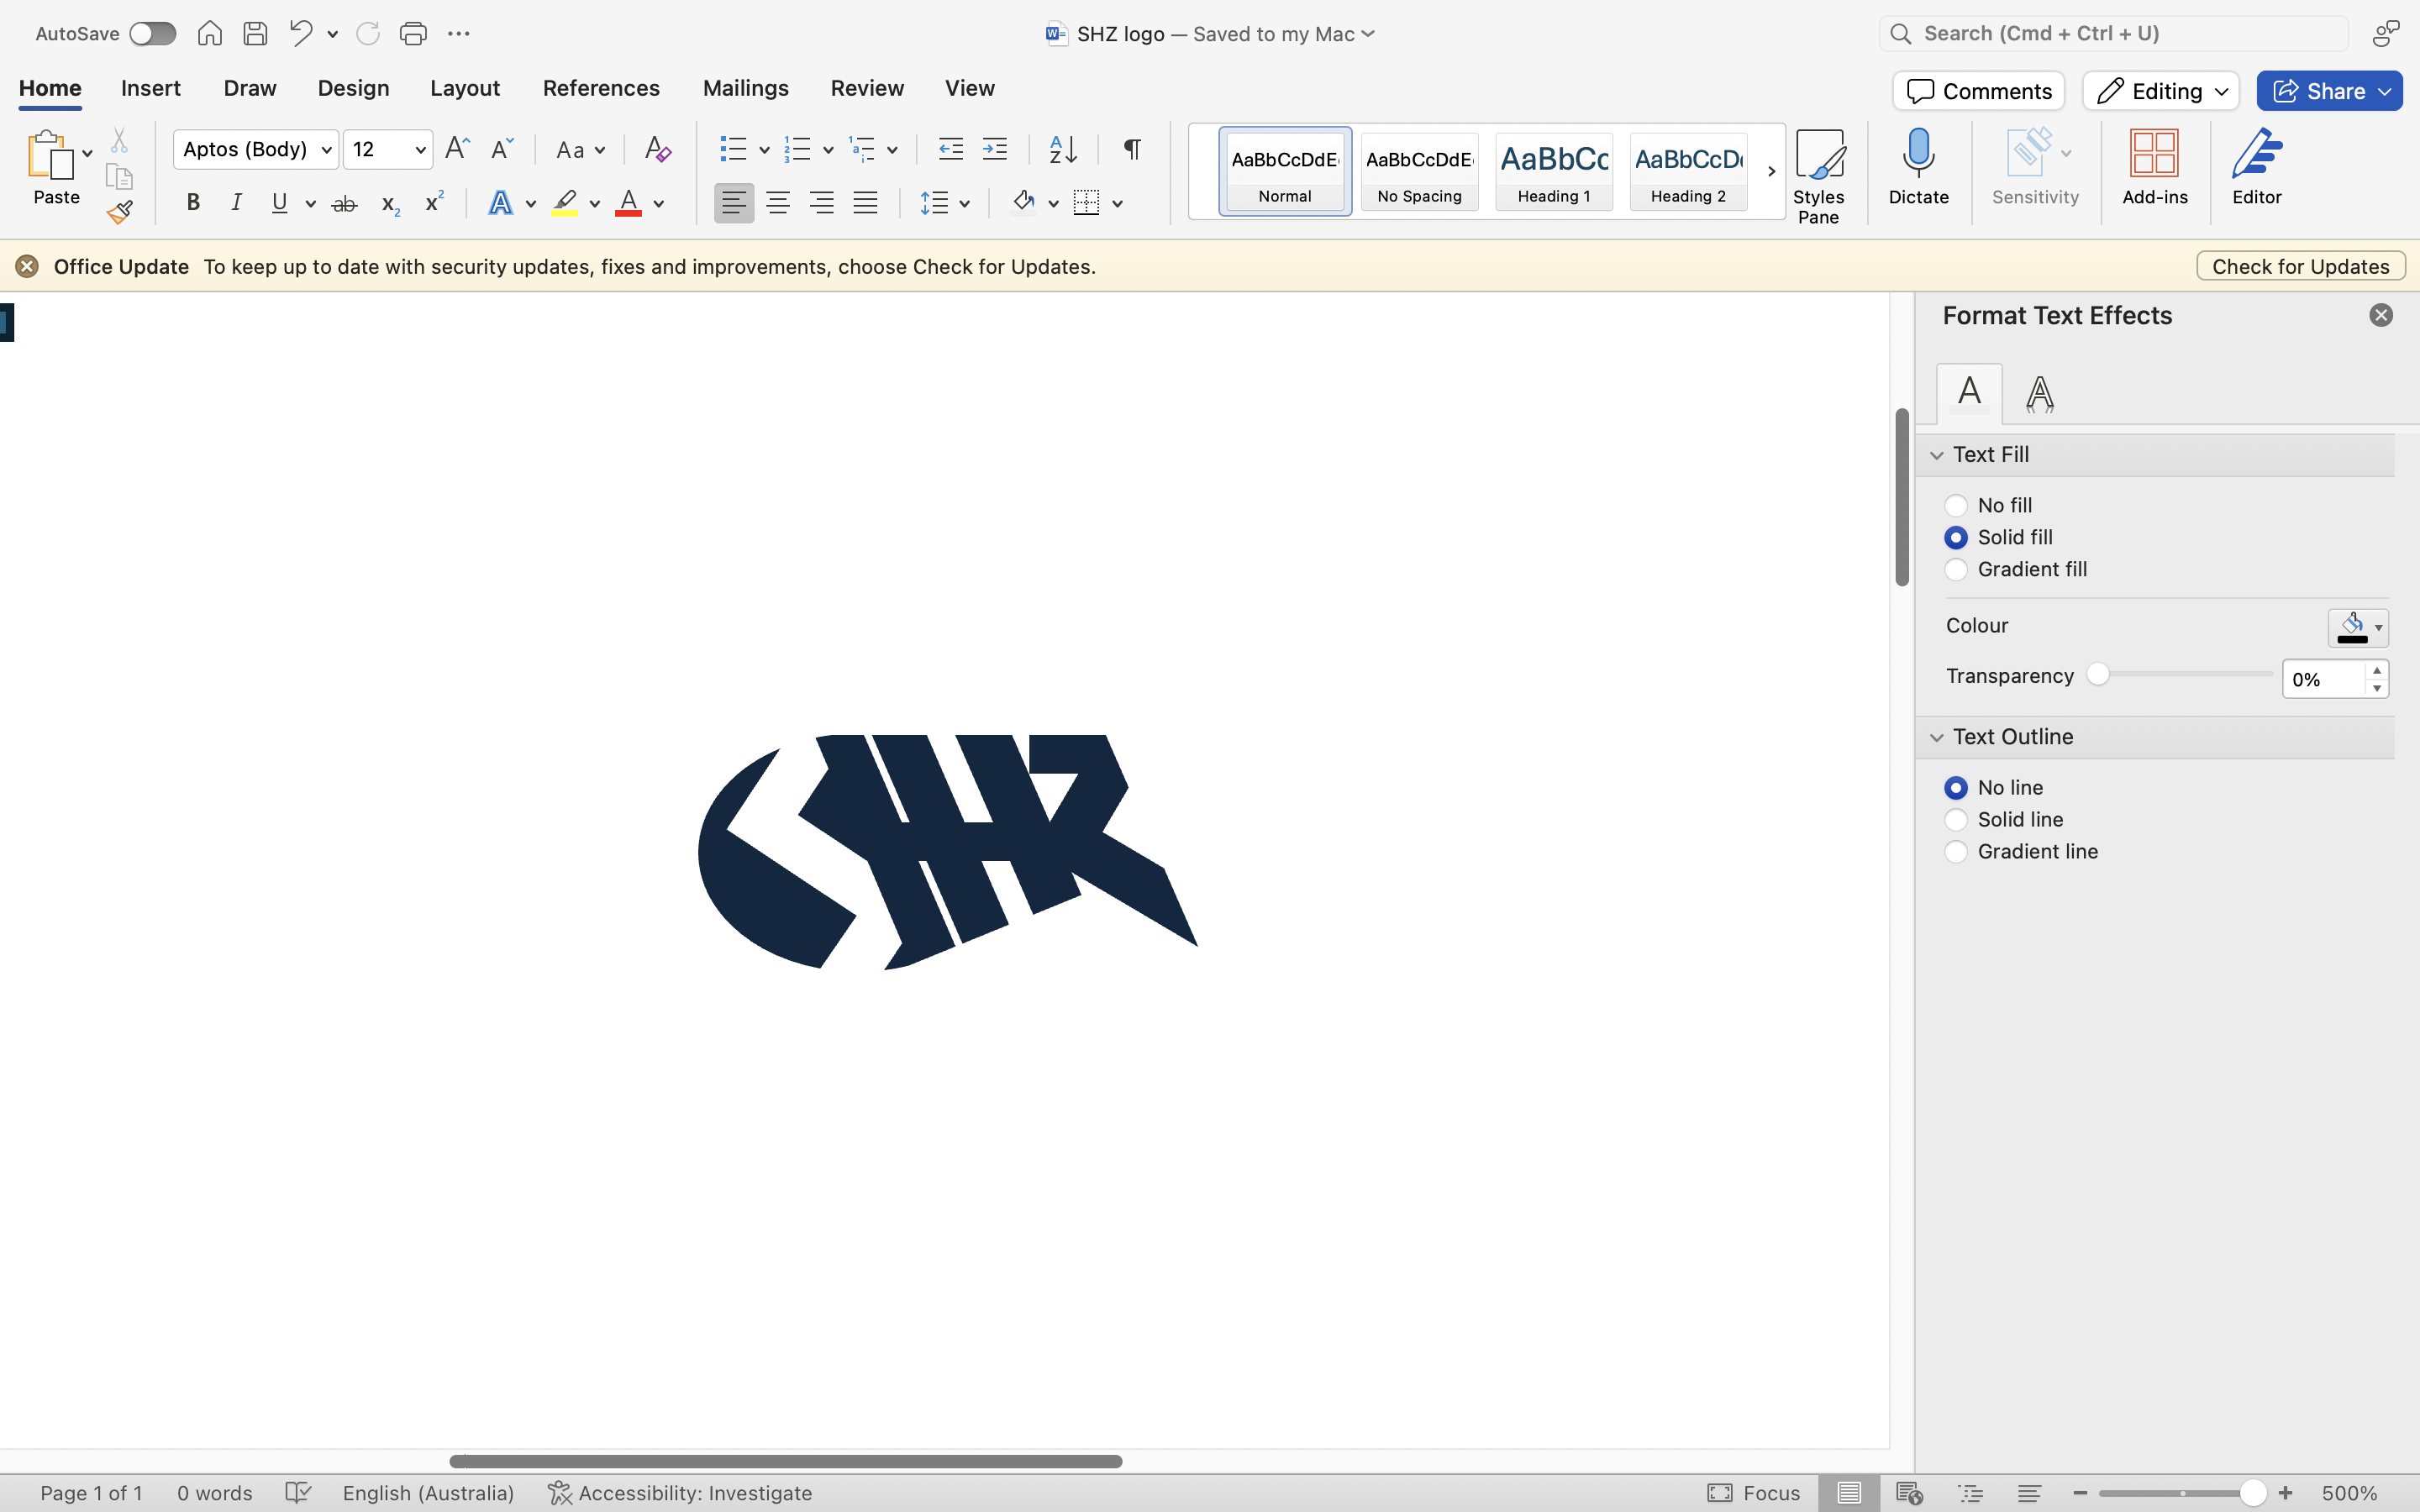The height and width of the screenshot is (1512, 2420).
Task: Click the Bold formatting icon
Action: pos(193,203)
